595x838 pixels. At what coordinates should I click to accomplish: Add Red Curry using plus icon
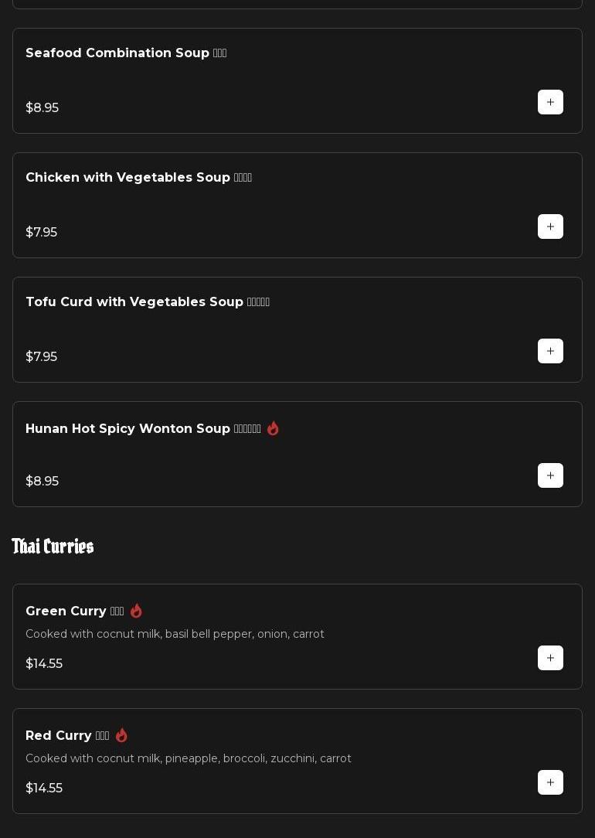550,782
